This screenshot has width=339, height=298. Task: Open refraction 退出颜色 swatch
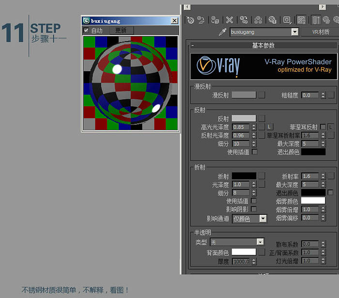pos(313,192)
